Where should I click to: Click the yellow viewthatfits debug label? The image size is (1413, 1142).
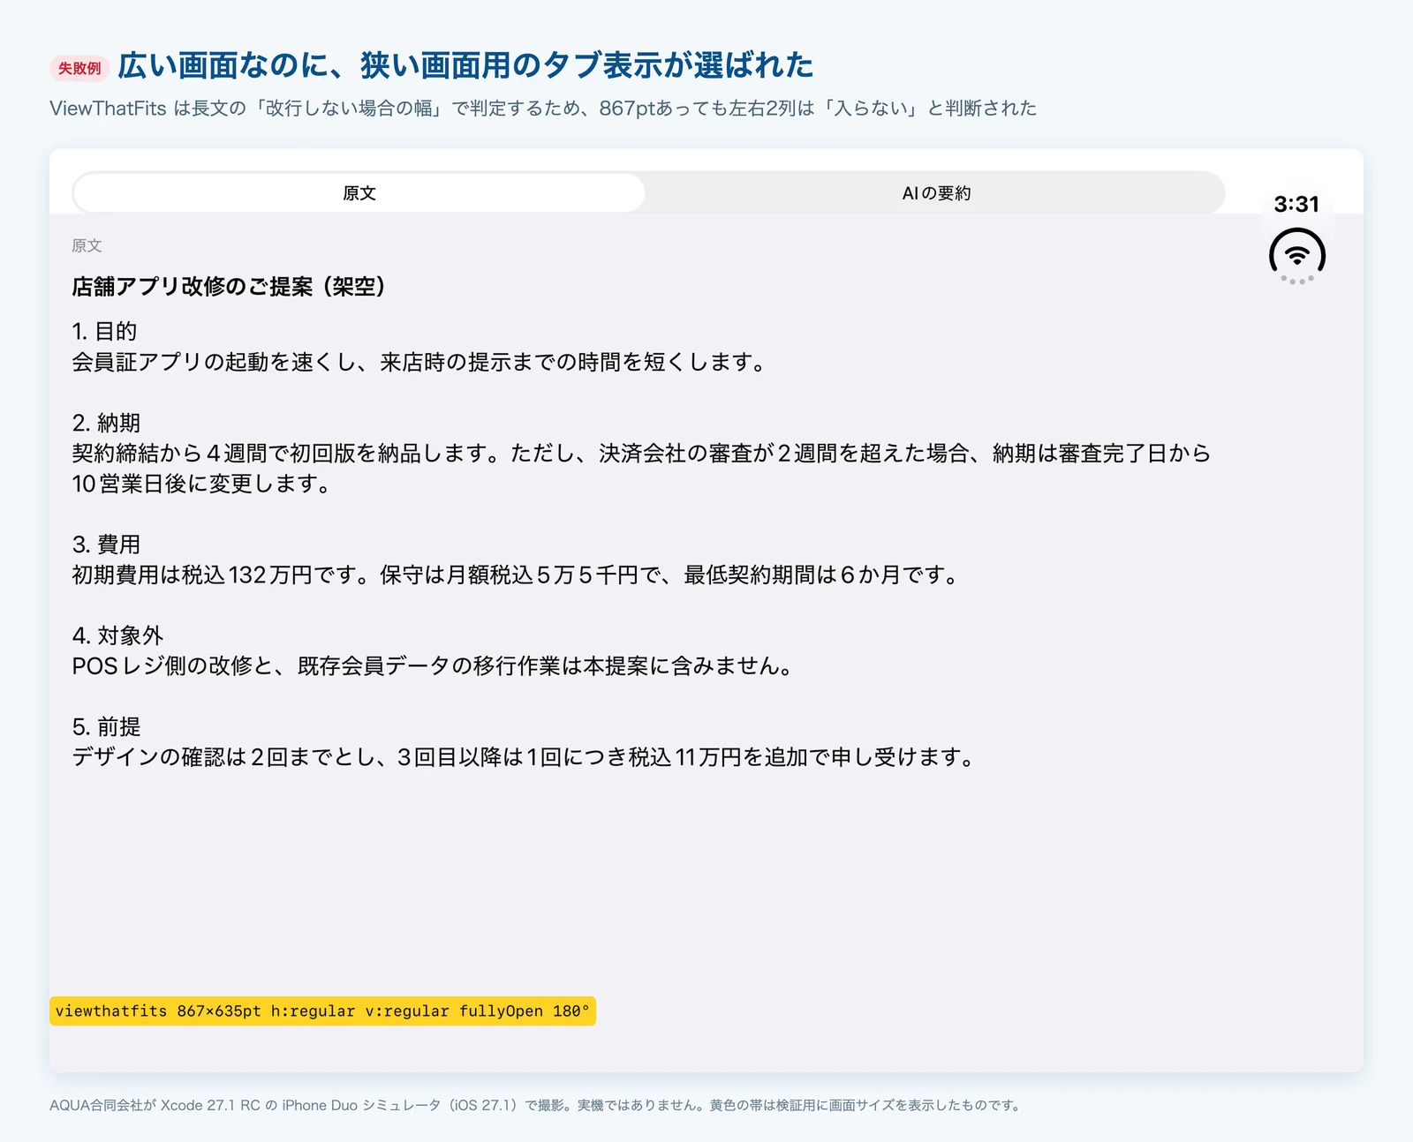(322, 1011)
